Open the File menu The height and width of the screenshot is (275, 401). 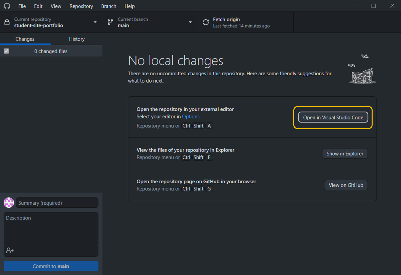tap(22, 6)
